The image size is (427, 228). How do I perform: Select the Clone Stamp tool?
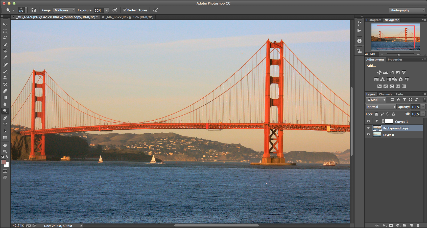pos(5,78)
